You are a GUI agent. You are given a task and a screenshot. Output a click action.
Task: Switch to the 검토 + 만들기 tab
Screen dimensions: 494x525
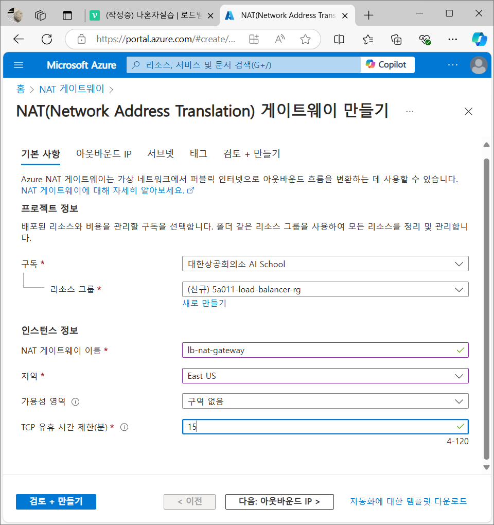[252, 154]
